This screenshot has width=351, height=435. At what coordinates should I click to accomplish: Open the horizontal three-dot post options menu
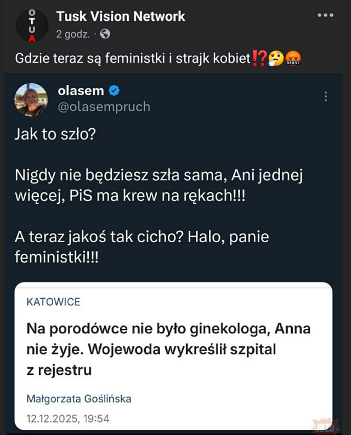tap(325, 15)
